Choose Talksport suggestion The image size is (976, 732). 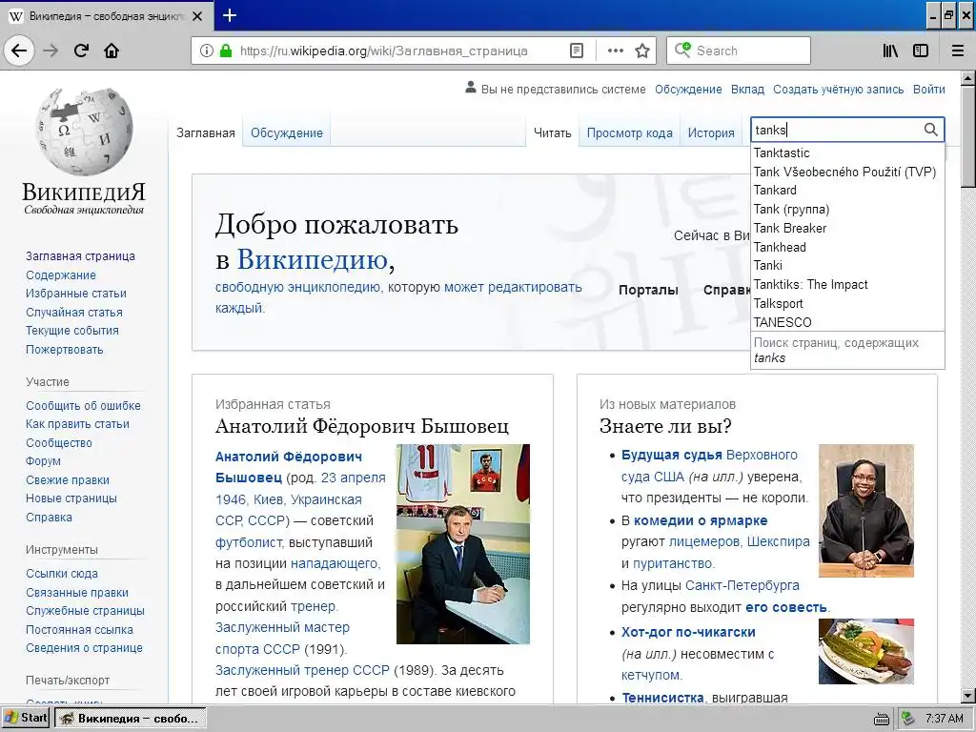(847, 304)
